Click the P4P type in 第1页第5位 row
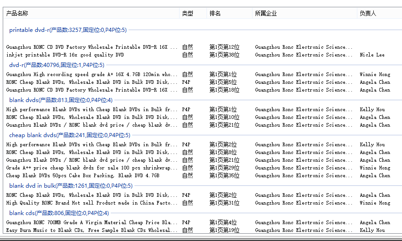The height and width of the screenshot is (241, 402). coord(186,82)
